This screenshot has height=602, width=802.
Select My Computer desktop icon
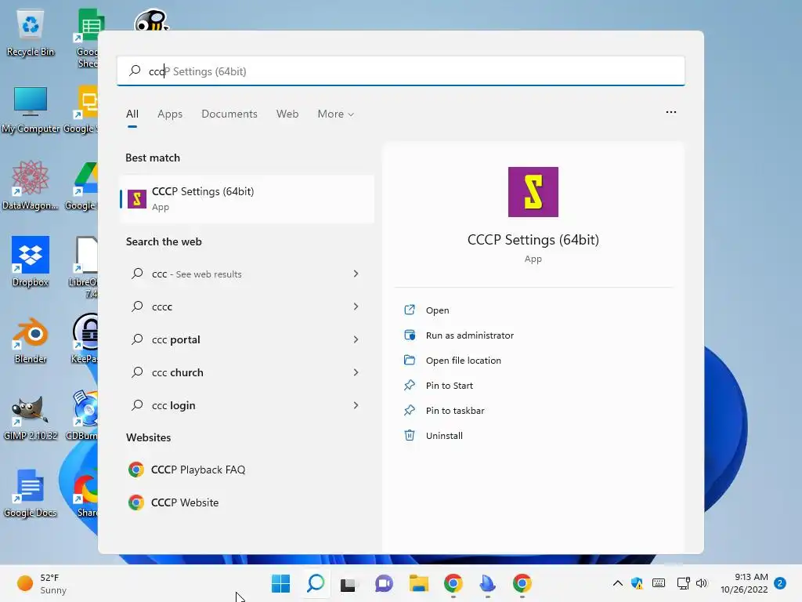[31, 110]
